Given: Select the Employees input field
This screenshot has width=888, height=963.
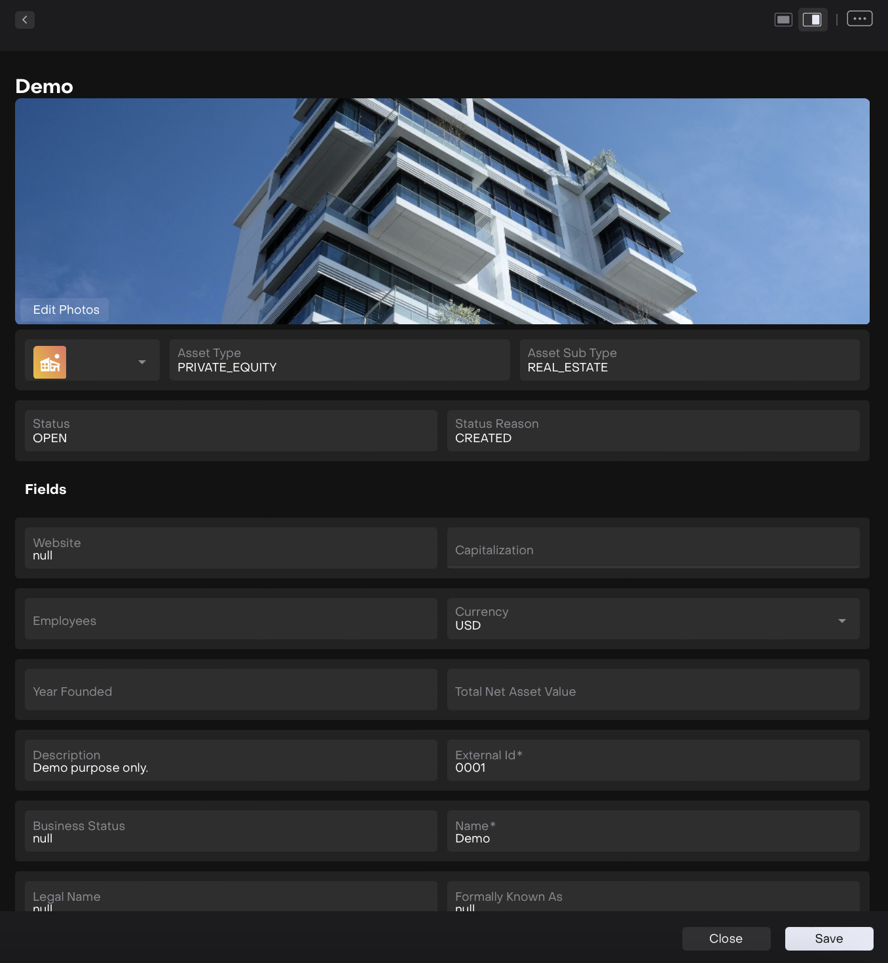Looking at the screenshot, I should pos(231,620).
